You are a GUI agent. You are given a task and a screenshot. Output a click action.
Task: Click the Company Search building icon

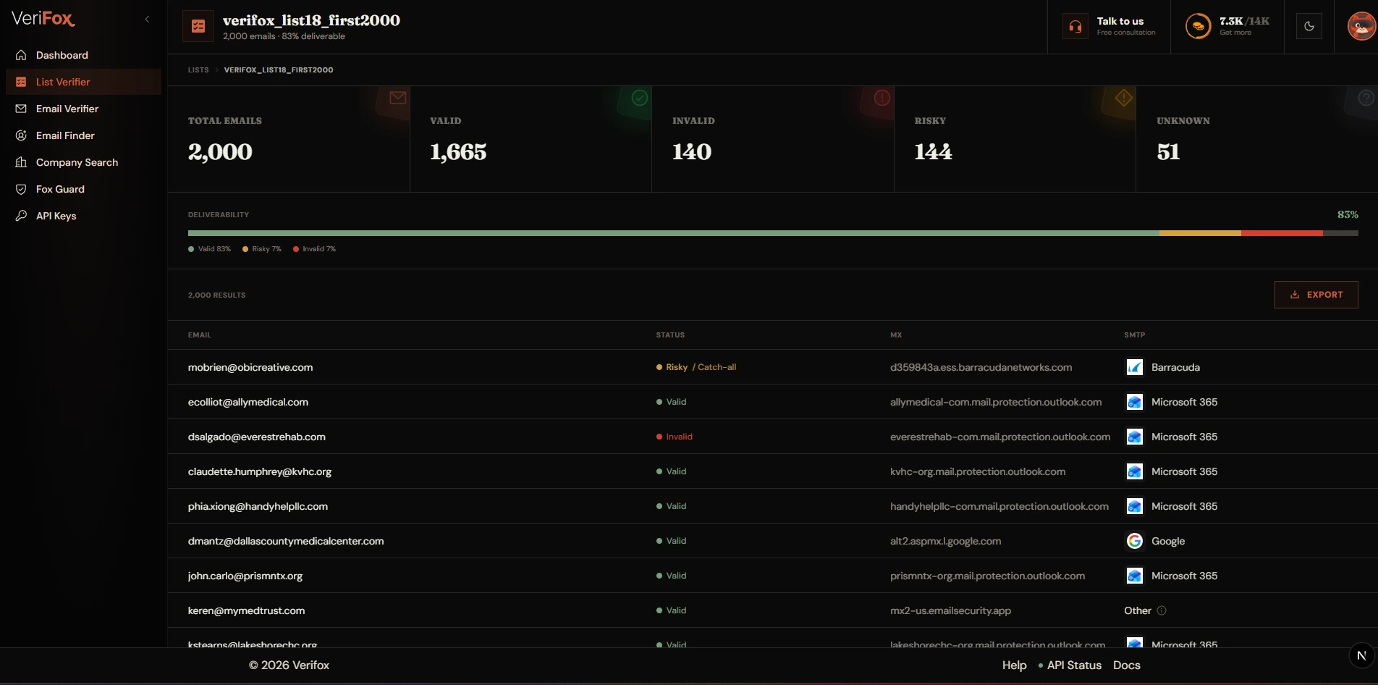coord(21,162)
